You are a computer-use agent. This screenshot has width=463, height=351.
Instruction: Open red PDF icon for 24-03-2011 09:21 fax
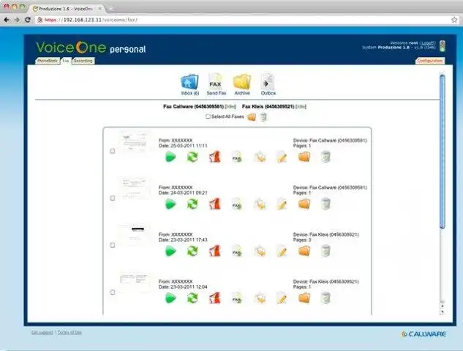pos(215,204)
